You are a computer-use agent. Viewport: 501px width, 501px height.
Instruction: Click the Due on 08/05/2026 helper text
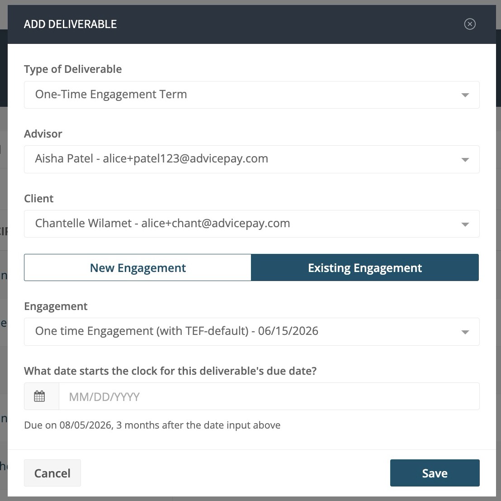(152, 425)
